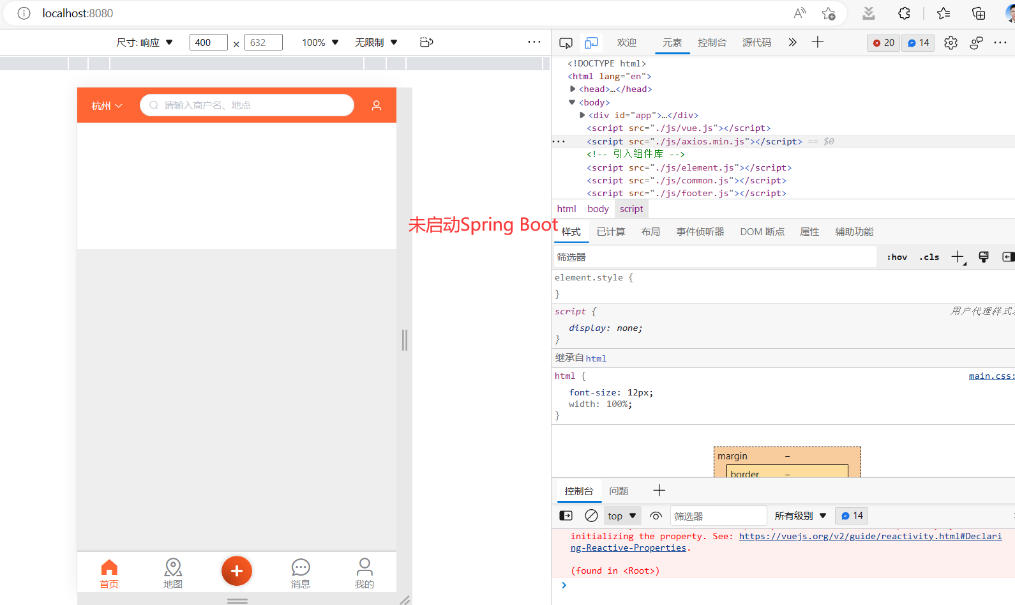Click the viewport height field showing 632

(263, 42)
